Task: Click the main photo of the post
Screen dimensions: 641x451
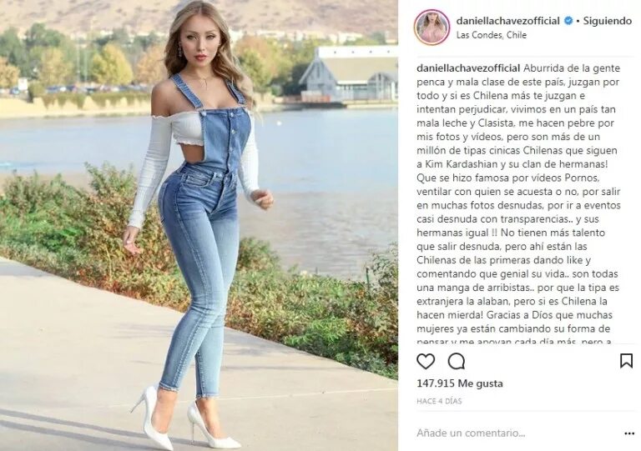Action: (x=199, y=225)
